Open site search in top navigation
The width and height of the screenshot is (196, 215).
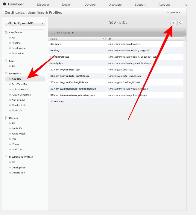(x=185, y=4)
